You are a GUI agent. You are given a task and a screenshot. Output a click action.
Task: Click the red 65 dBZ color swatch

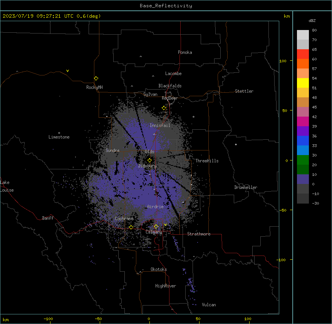(x=303, y=54)
